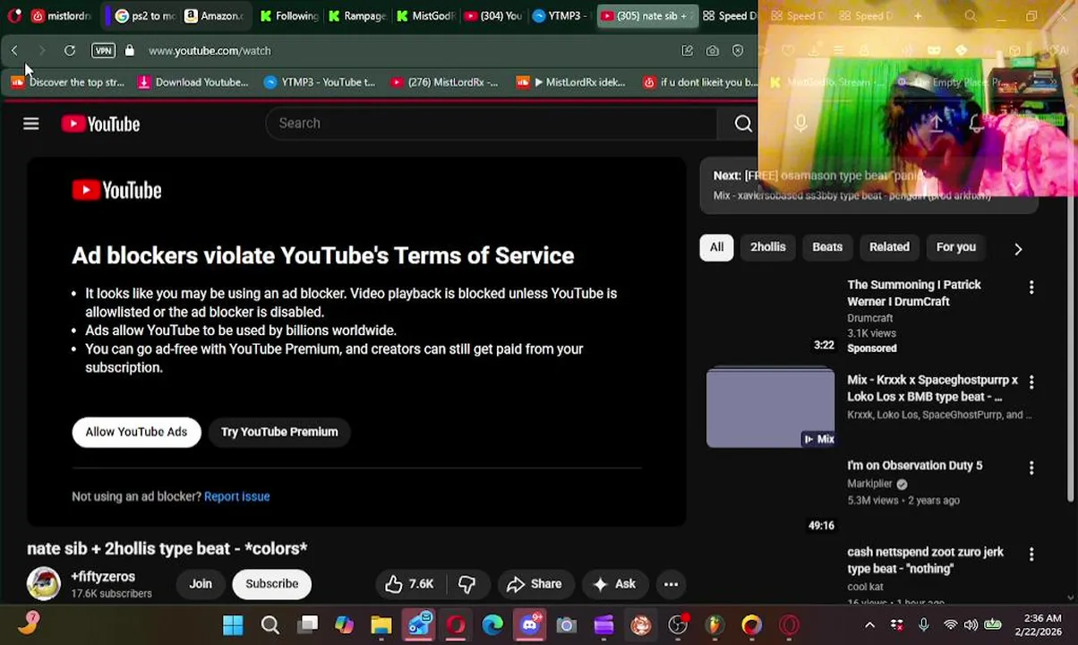The height and width of the screenshot is (645, 1078).
Task: Click the Ask button below the video
Action: 614,584
